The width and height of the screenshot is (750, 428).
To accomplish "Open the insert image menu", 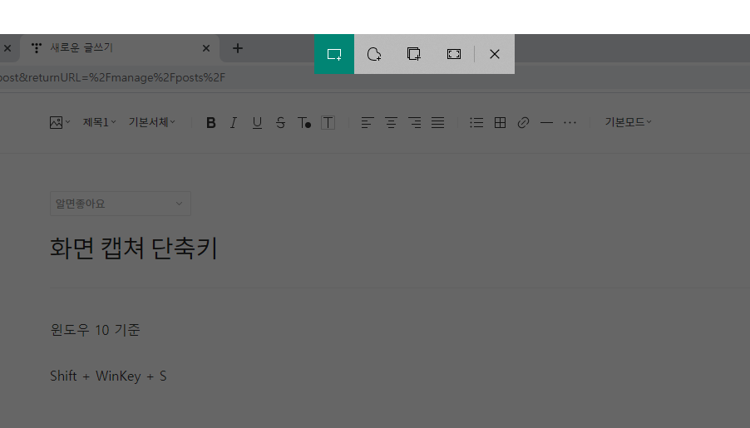I will pos(60,122).
